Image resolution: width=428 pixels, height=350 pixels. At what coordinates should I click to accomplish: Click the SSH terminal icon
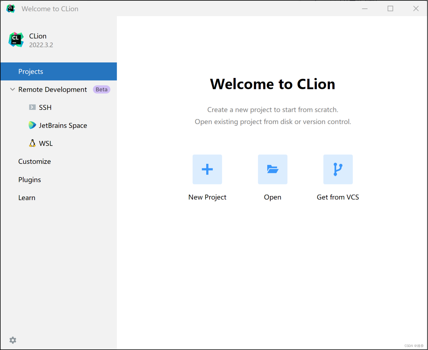point(32,107)
